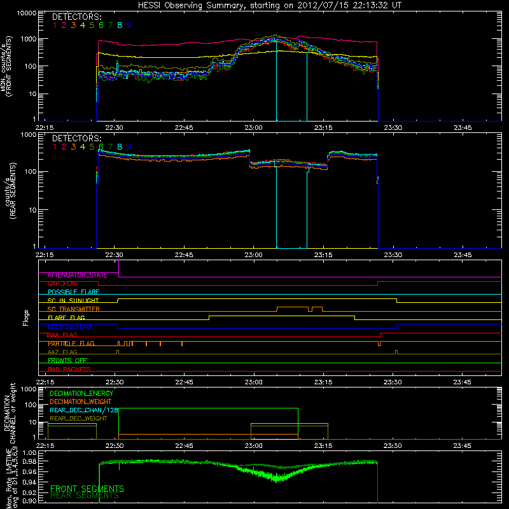Click the BAD_PACKETS flag label
This screenshot has height=509, width=509.
pyautogui.click(x=69, y=369)
